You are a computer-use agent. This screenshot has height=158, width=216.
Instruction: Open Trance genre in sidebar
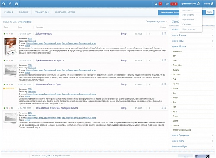(175, 116)
